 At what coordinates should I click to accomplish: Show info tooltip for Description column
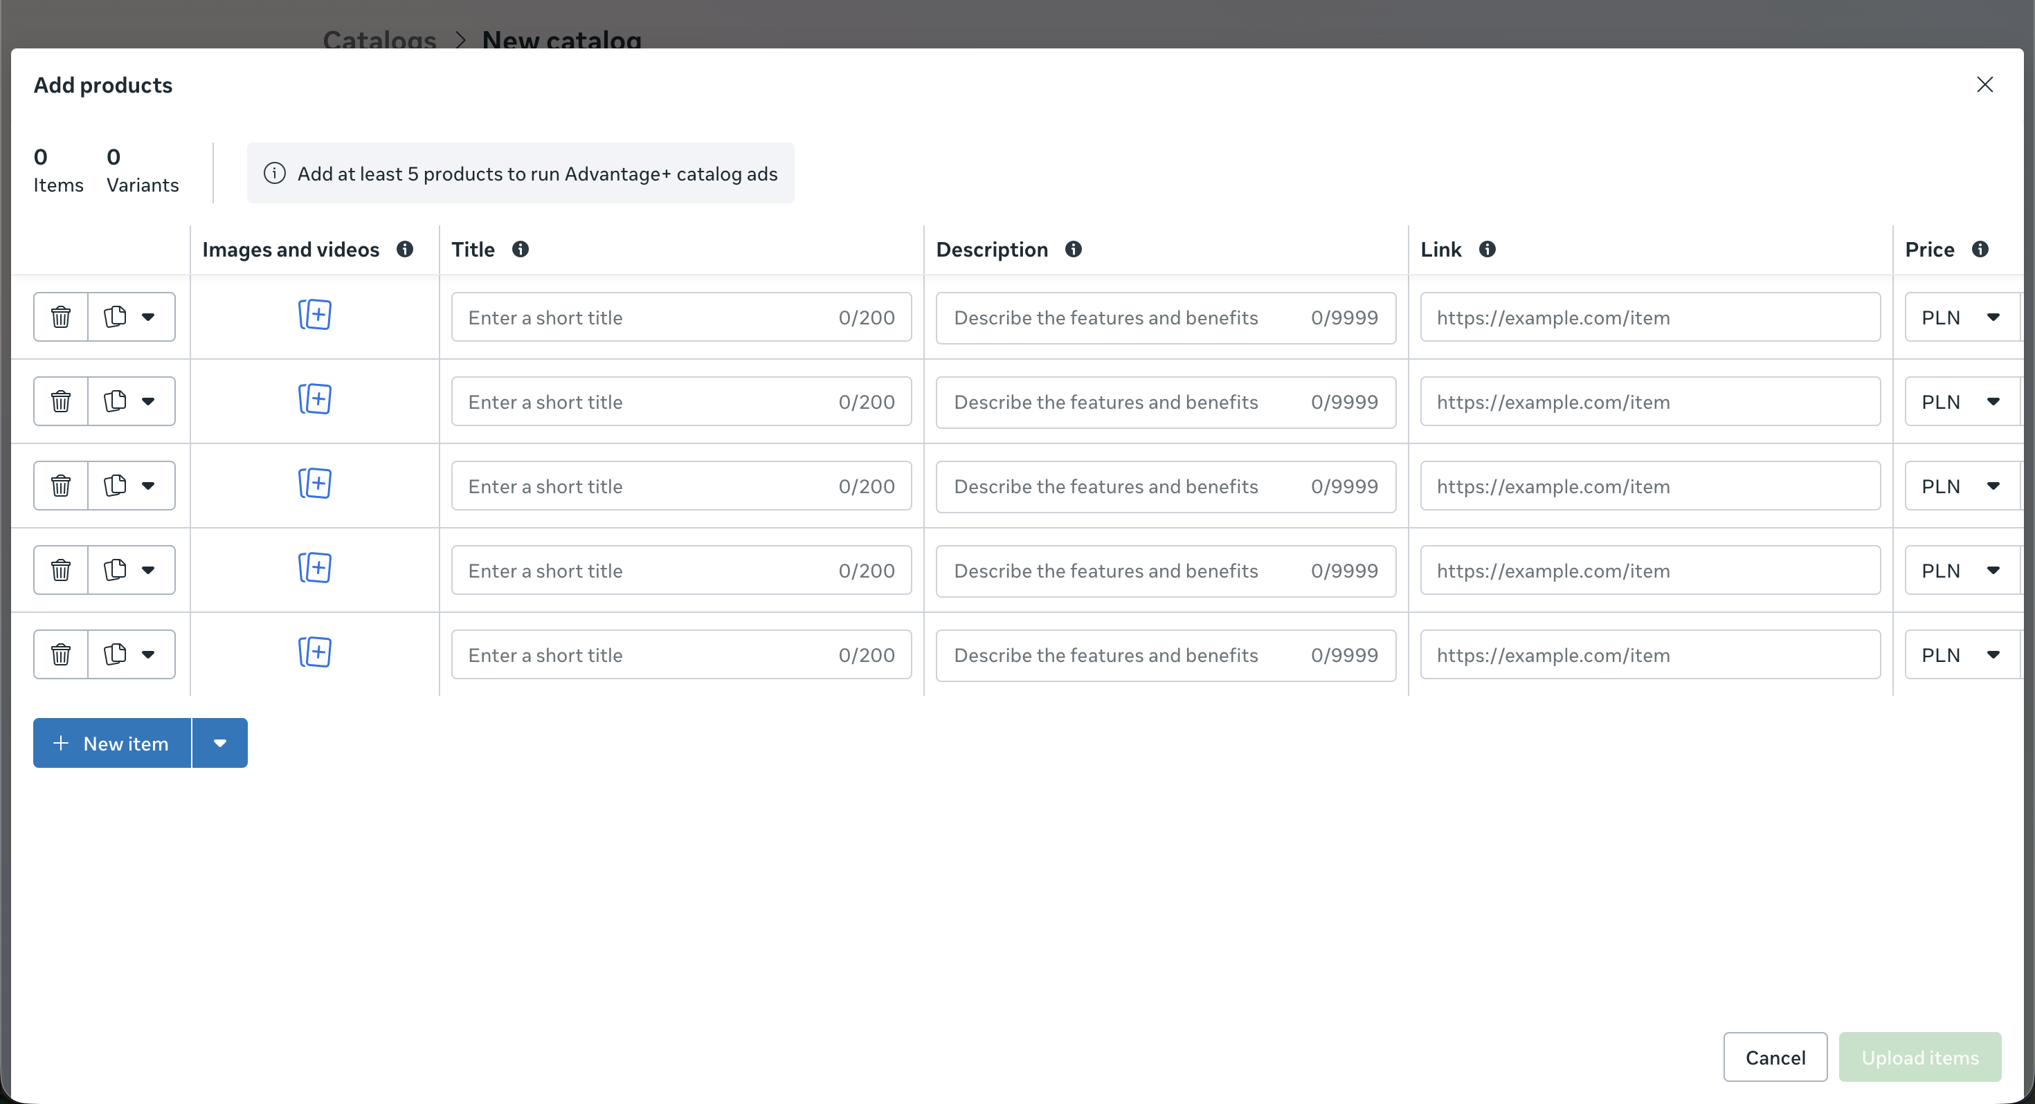(1074, 250)
